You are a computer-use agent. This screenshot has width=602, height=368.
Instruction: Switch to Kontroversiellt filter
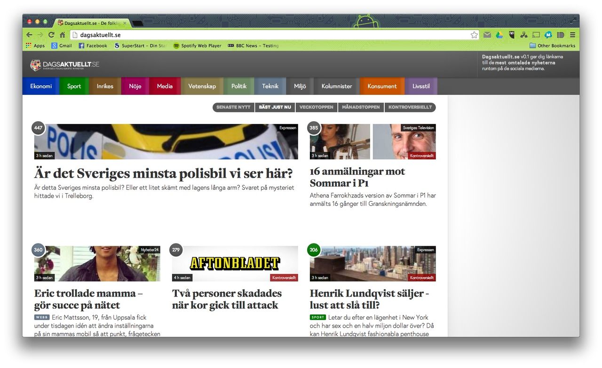coord(410,107)
